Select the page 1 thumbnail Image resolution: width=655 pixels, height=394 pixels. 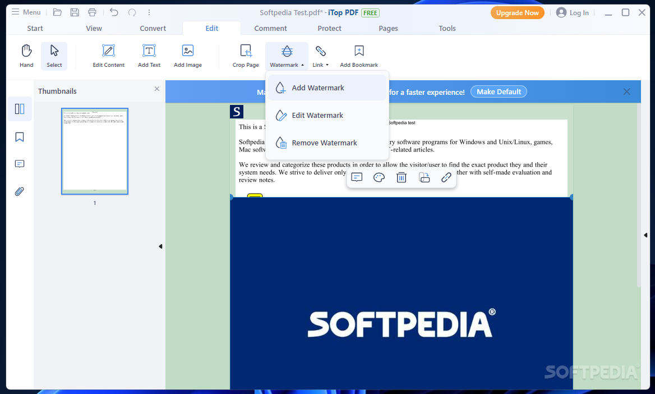tap(95, 152)
